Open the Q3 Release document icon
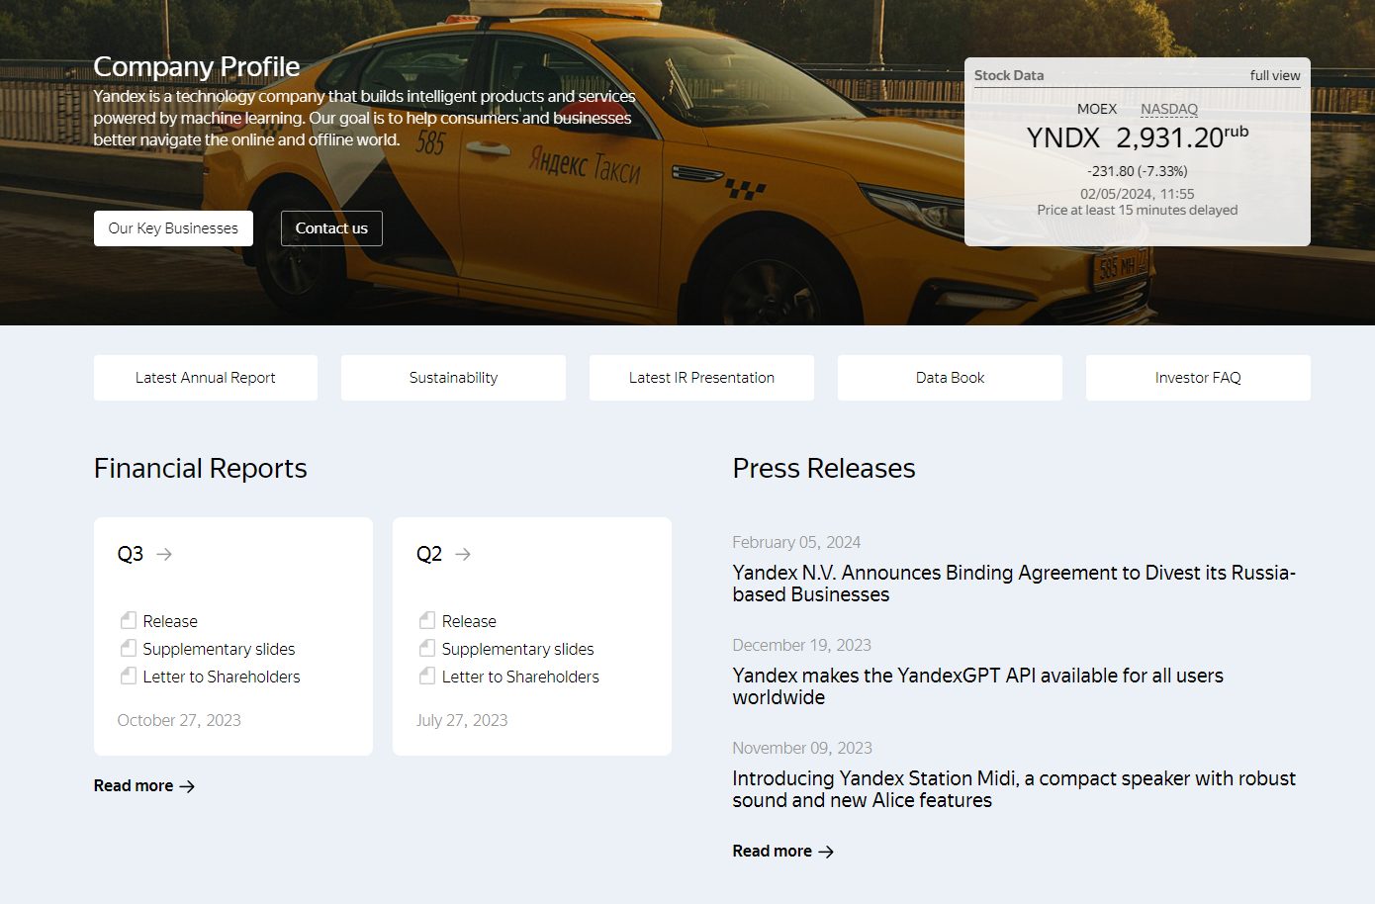 click(129, 620)
